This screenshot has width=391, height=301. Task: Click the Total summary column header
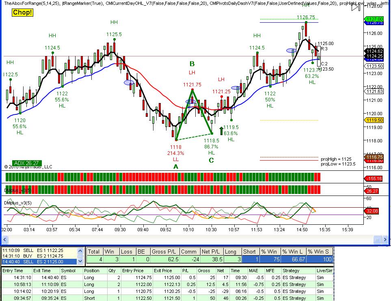pos(95,252)
